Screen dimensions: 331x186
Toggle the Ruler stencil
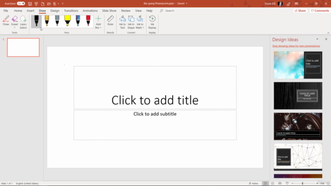pyautogui.click(x=110, y=21)
